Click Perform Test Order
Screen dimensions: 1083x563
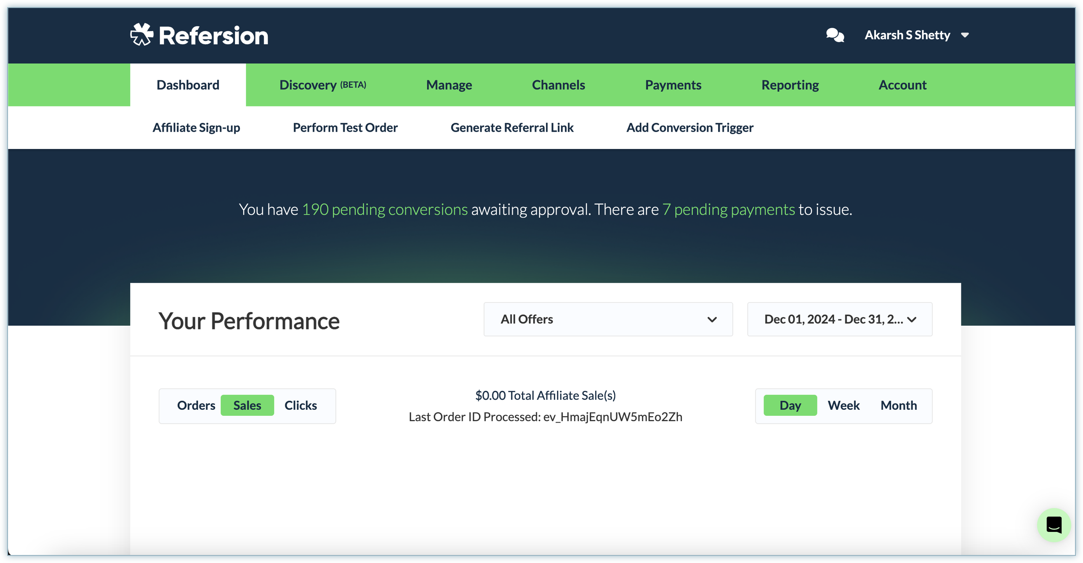345,127
